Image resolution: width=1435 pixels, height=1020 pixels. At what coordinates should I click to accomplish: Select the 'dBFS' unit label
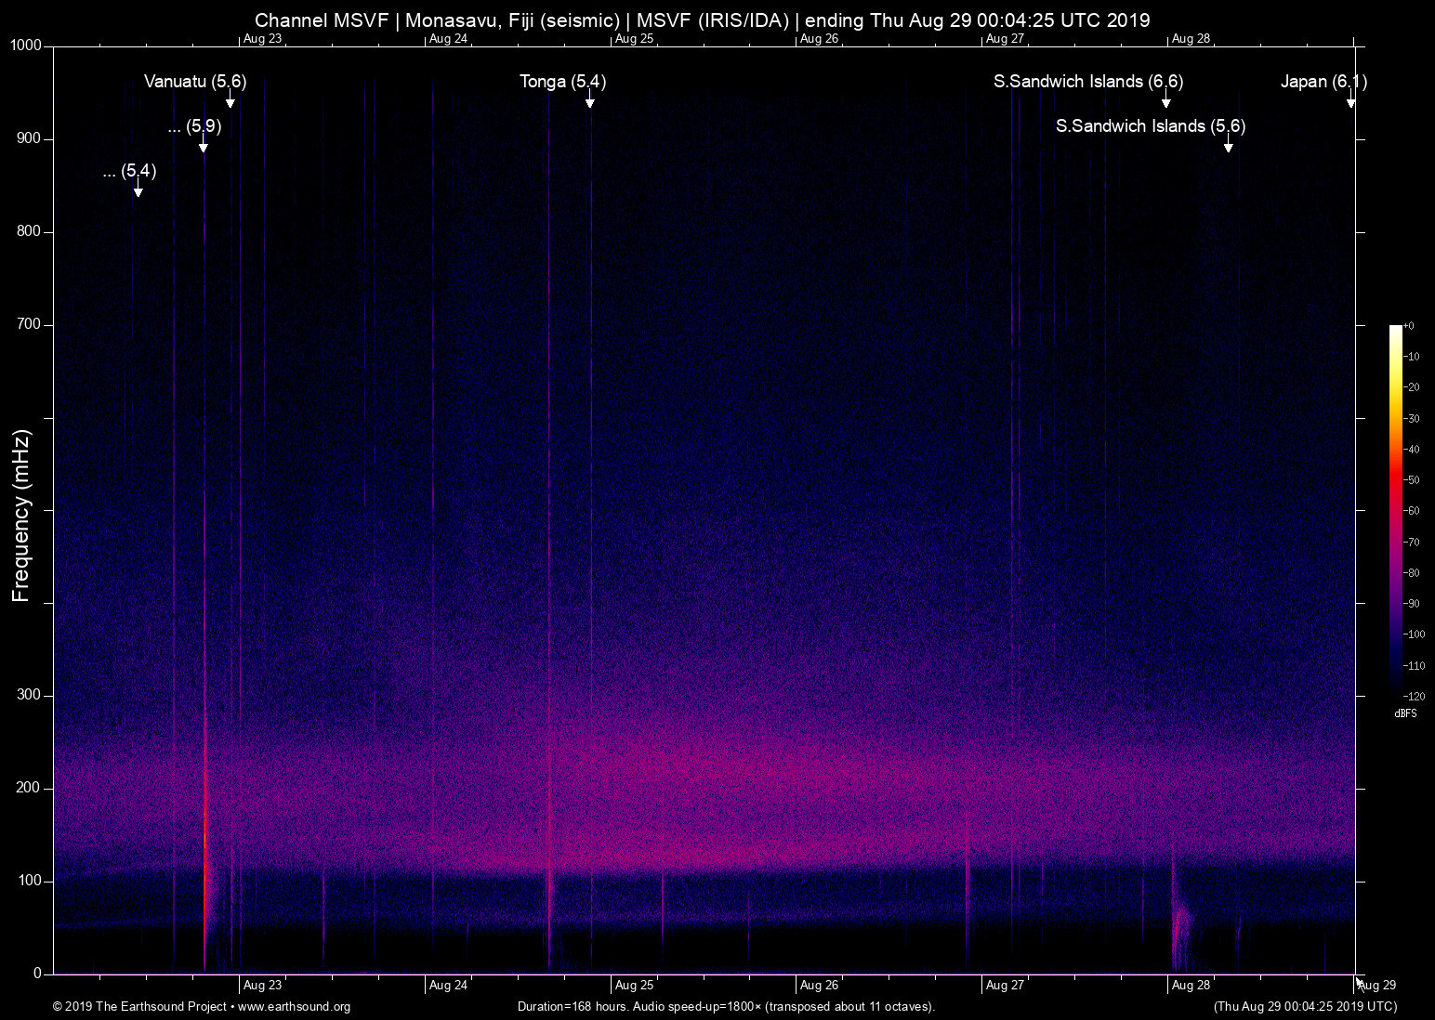[1406, 713]
